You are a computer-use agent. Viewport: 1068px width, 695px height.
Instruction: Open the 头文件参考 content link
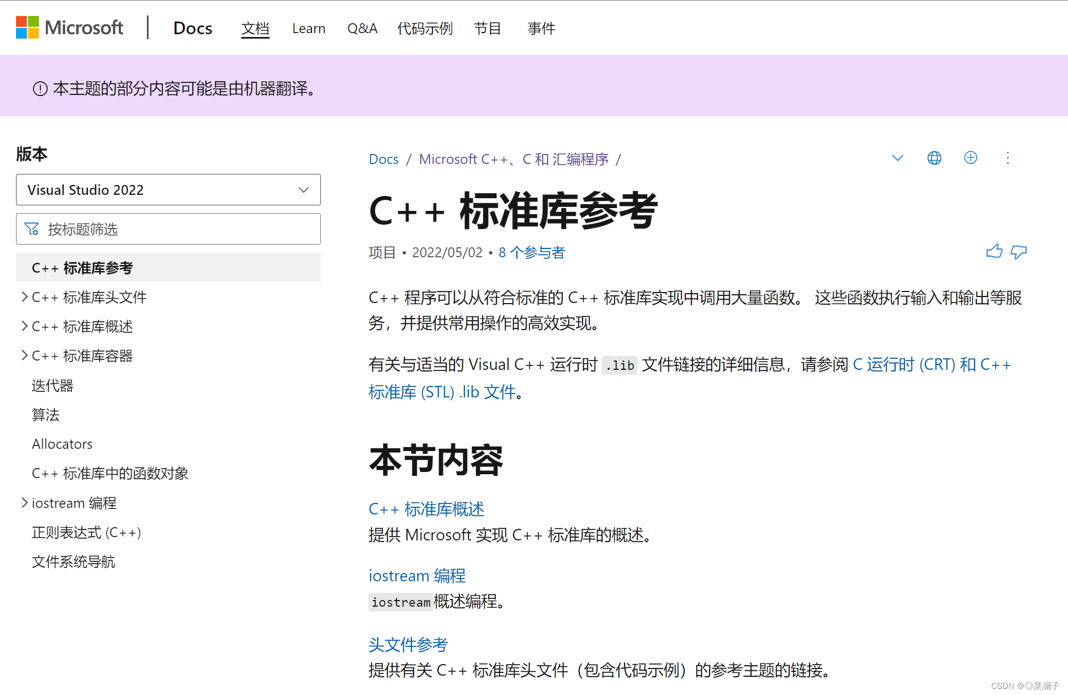408,645
